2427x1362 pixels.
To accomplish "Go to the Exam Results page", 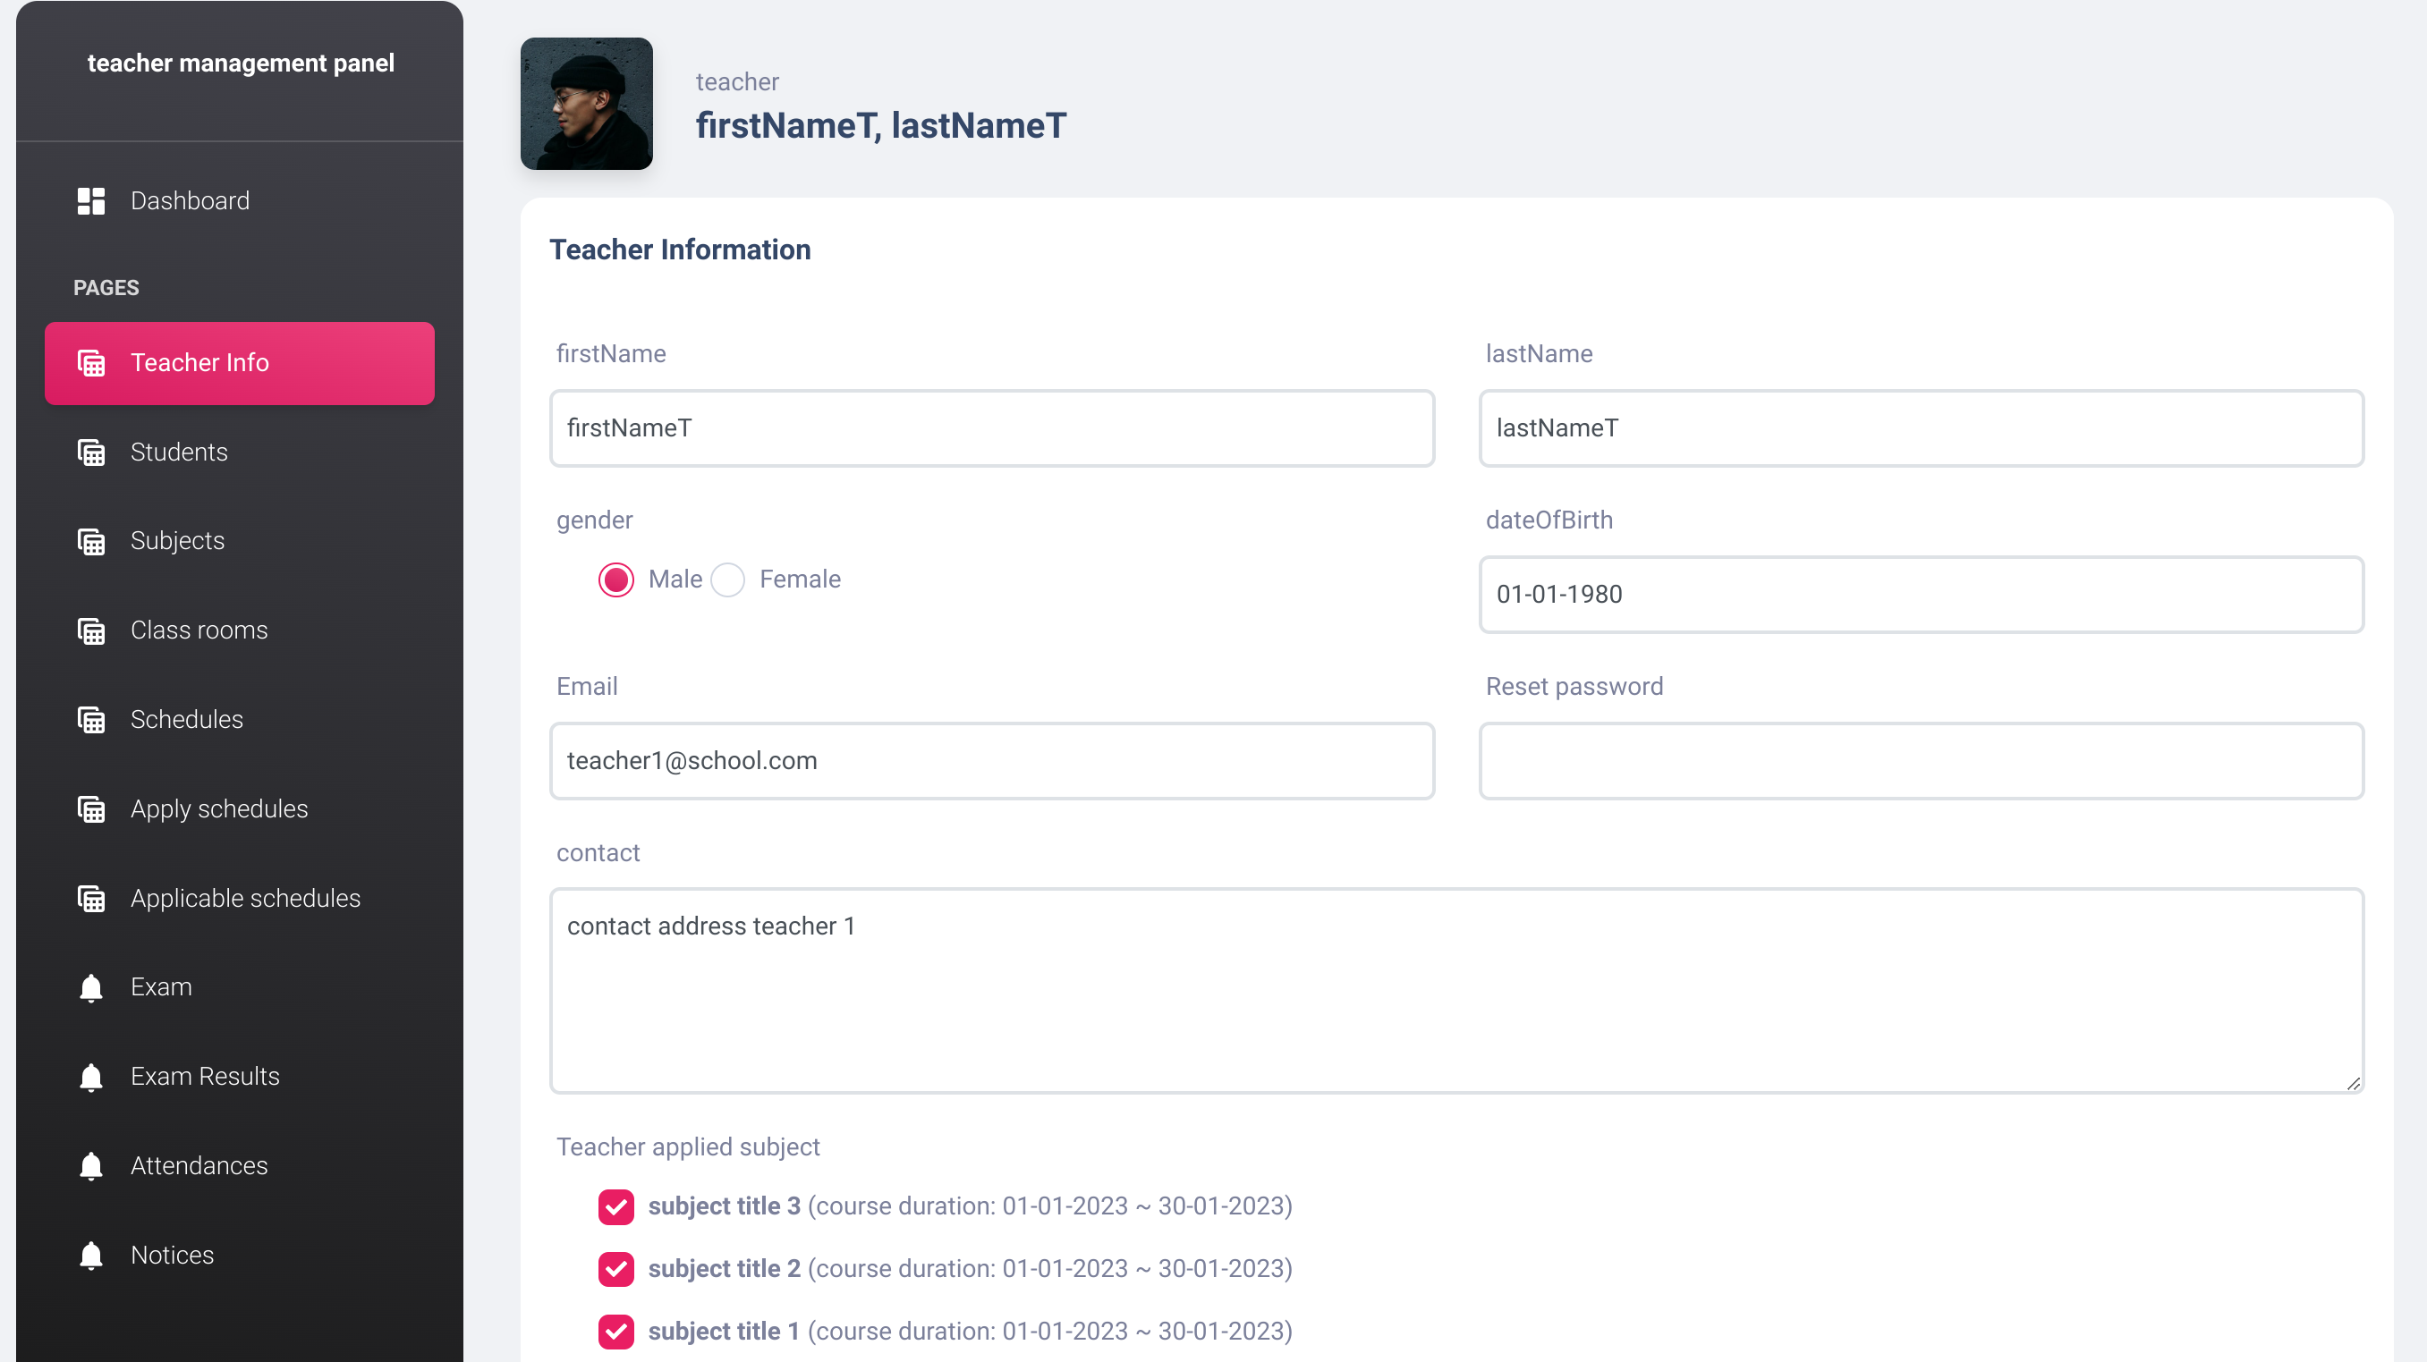I will 205,1077.
